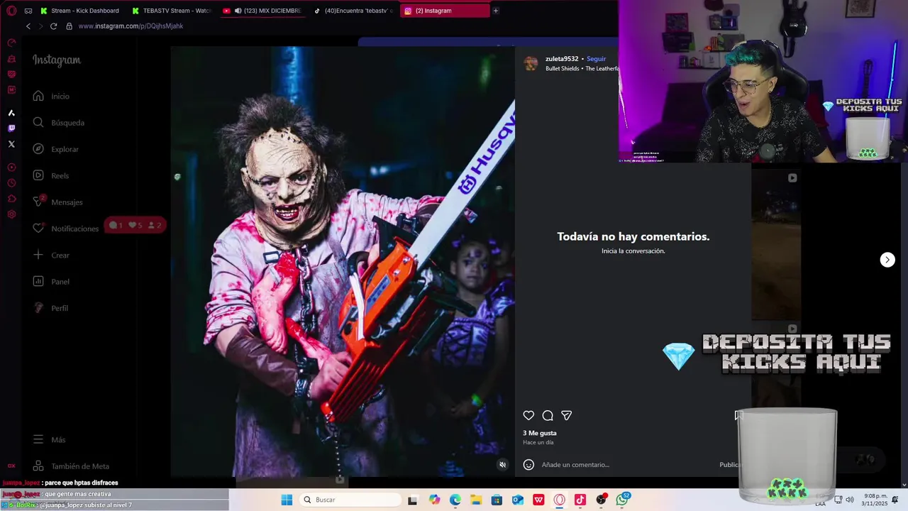Select the Instagram browser tab
This screenshot has height=511, width=908.
[x=445, y=11]
